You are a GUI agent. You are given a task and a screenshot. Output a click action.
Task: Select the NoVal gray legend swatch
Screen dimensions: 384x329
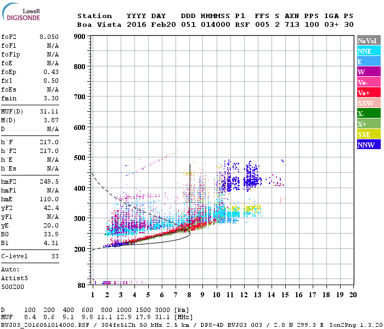coord(369,41)
